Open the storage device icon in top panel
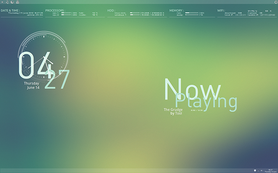The image size is (278, 173). coord(18,2)
